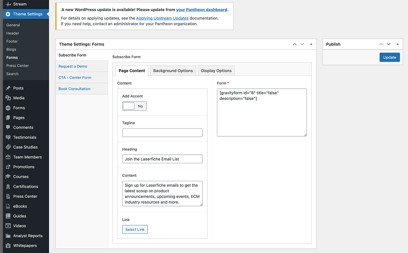Open the Media library icon
The width and height of the screenshot is (408, 253).
click(x=8, y=98)
